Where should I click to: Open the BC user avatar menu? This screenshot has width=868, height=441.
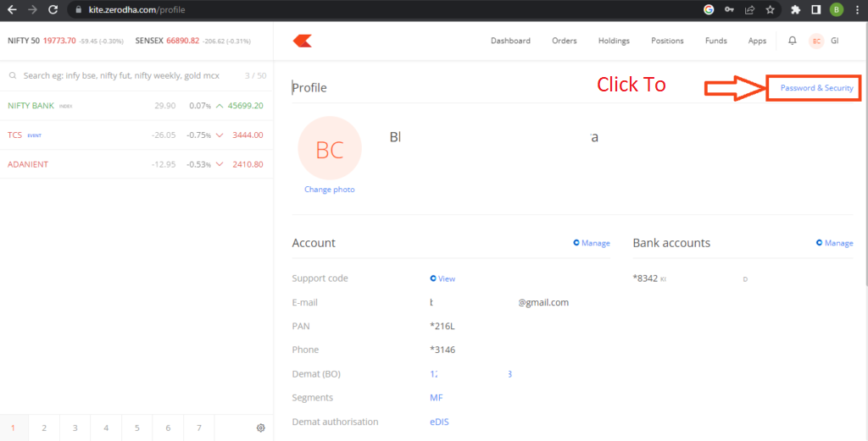coord(816,41)
